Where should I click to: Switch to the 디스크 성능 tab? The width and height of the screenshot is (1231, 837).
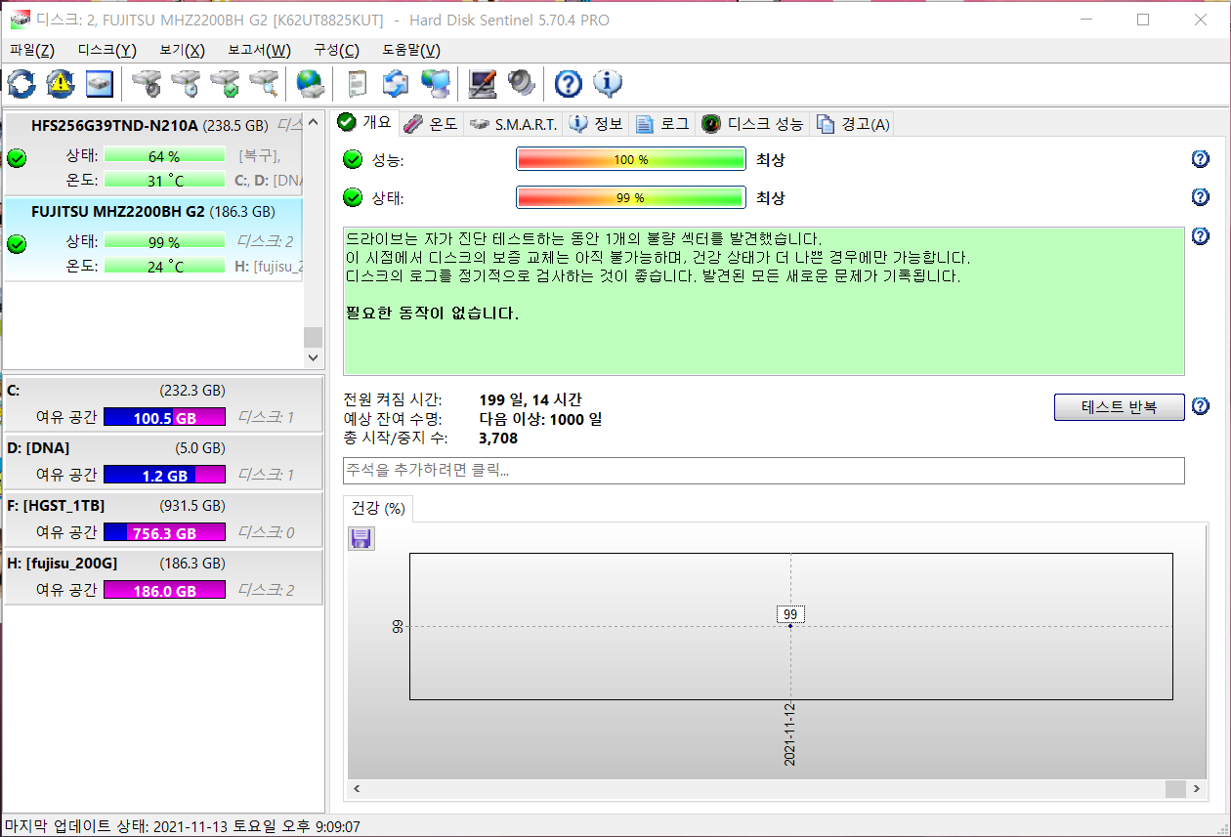pyautogui.click(x=753, y=124)
